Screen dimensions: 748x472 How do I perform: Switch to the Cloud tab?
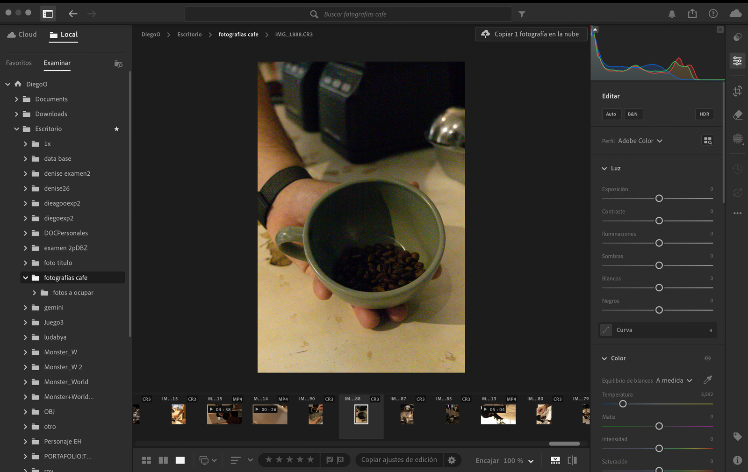pos(22,35)
